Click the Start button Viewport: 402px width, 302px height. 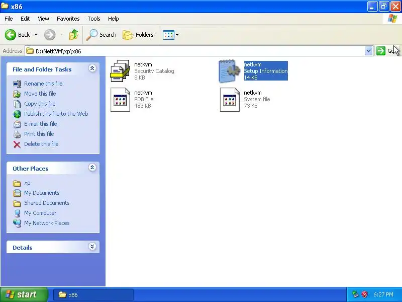24,294
